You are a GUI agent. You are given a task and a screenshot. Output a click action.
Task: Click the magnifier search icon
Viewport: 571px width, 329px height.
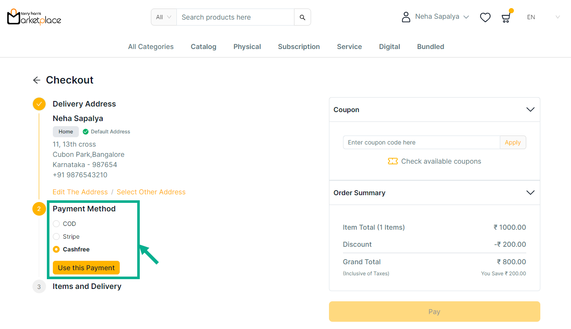pos(303,17)
